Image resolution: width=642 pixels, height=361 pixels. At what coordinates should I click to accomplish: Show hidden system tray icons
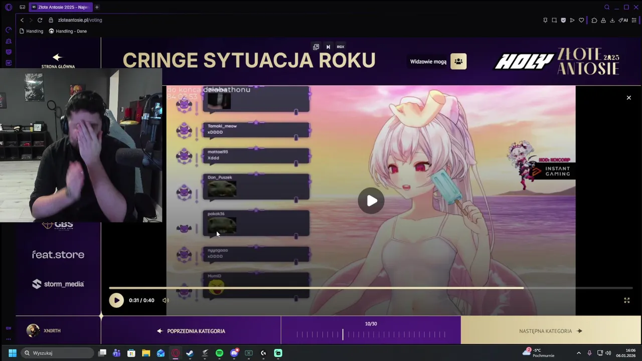click(578, 353)
